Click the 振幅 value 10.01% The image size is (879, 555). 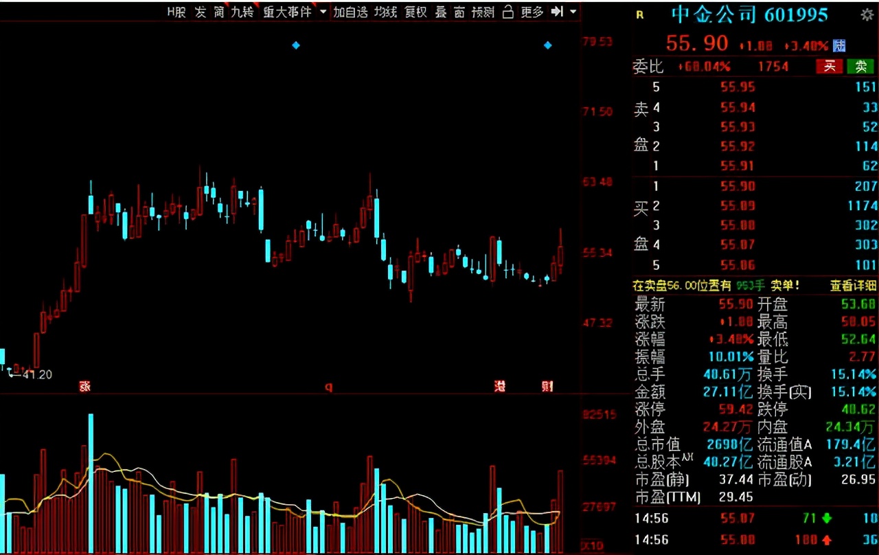731,356
